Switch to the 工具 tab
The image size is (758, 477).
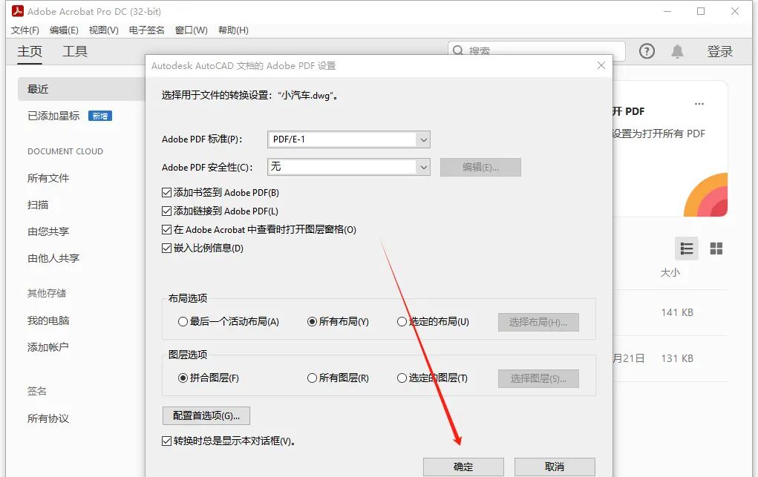point(75,51)
